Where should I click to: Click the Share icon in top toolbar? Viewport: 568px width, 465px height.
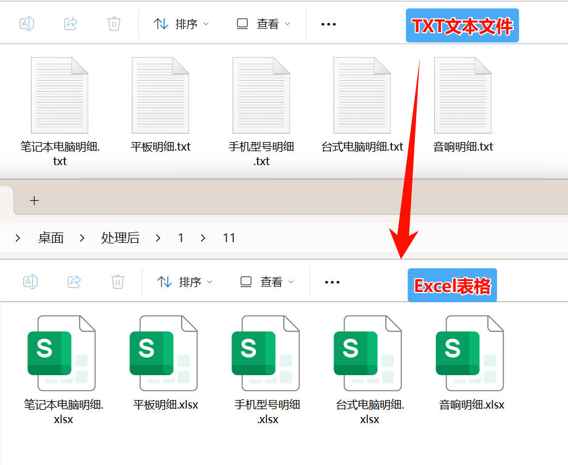(x=70, y=24)
